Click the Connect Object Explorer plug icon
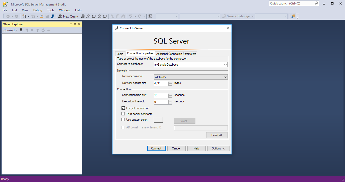This screenshot has height=182, width=345. point(21,30)
